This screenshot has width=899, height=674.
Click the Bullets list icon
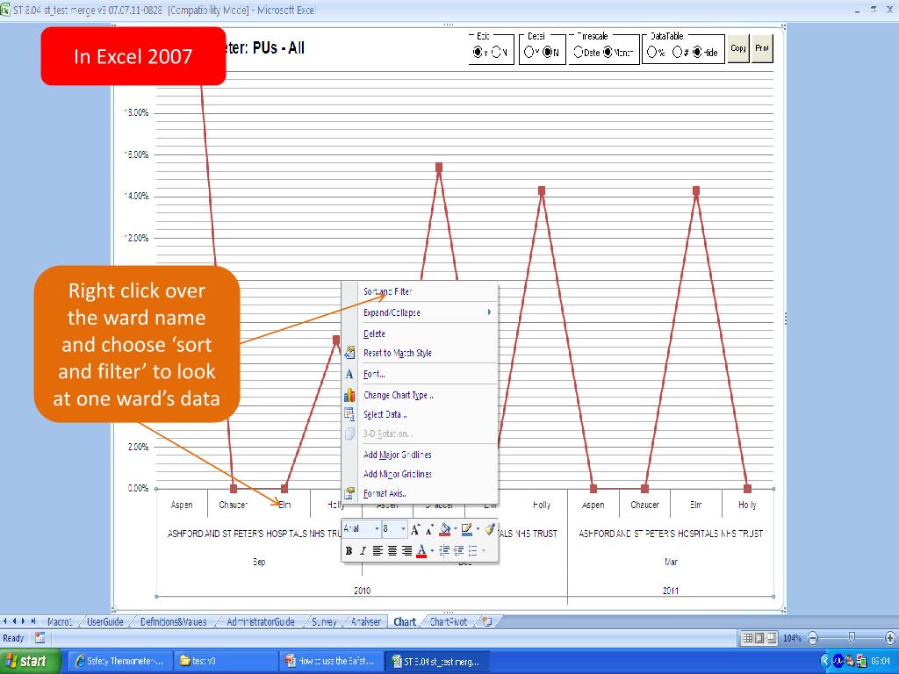click(473, 551)
